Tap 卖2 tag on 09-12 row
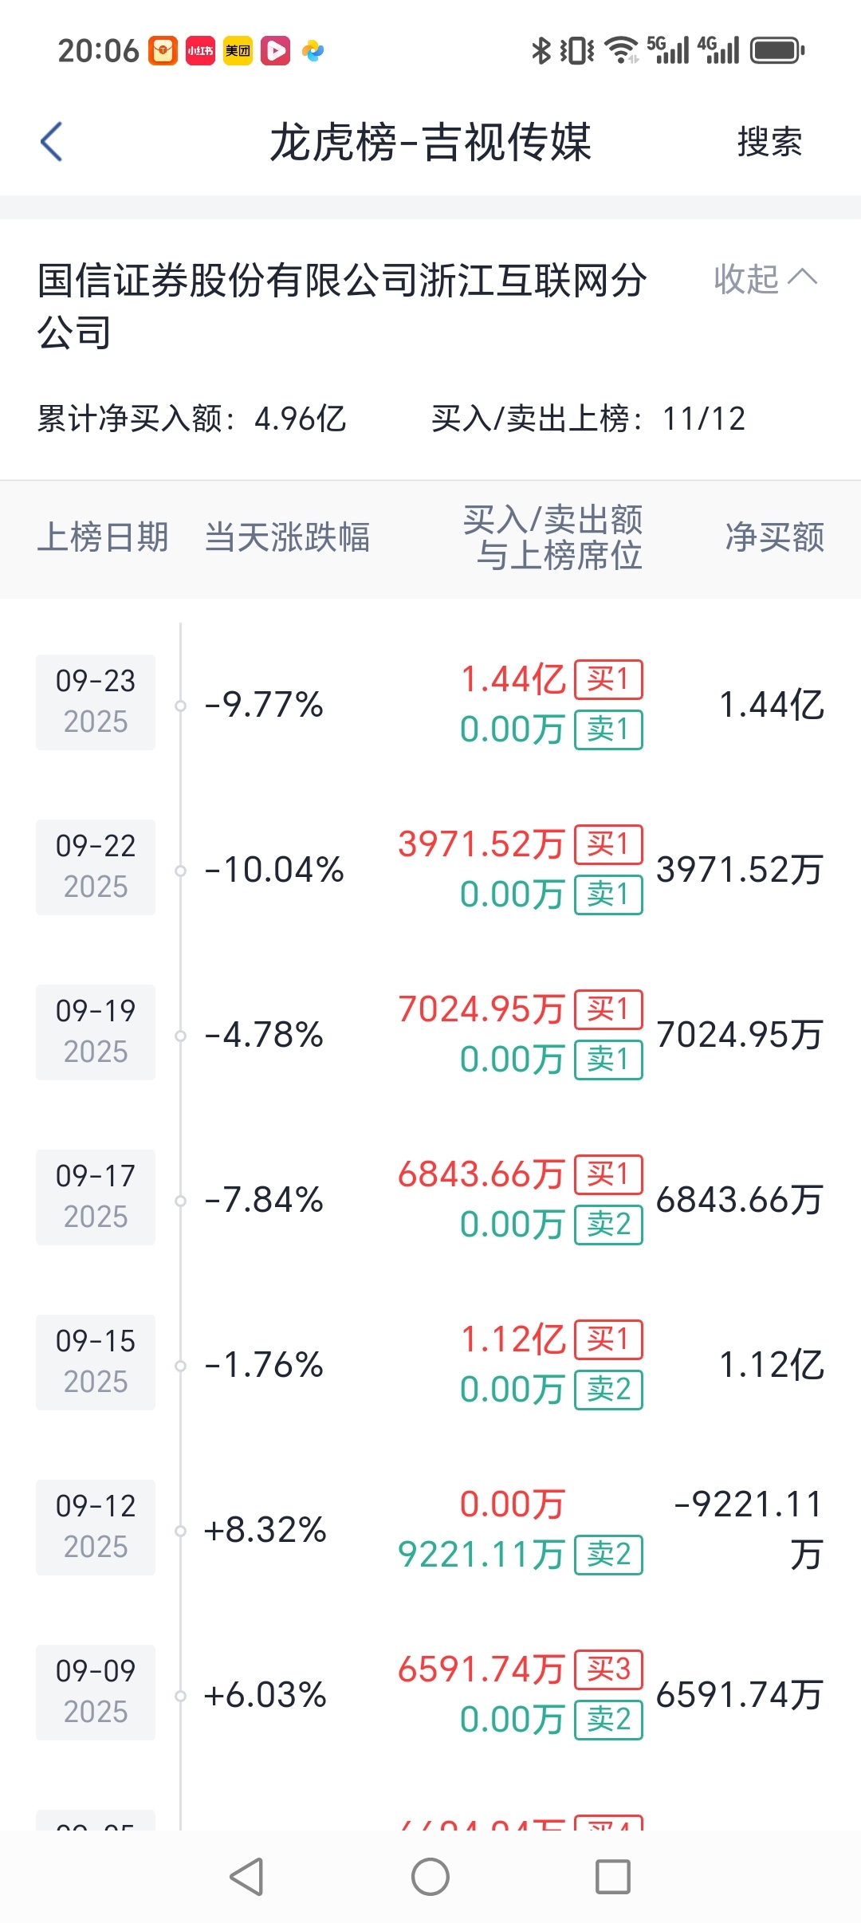861x1923 pixels. (x=609, y=1555)
